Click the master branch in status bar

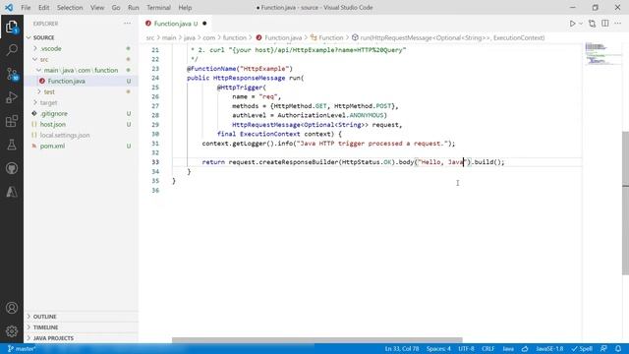point(22,349)
